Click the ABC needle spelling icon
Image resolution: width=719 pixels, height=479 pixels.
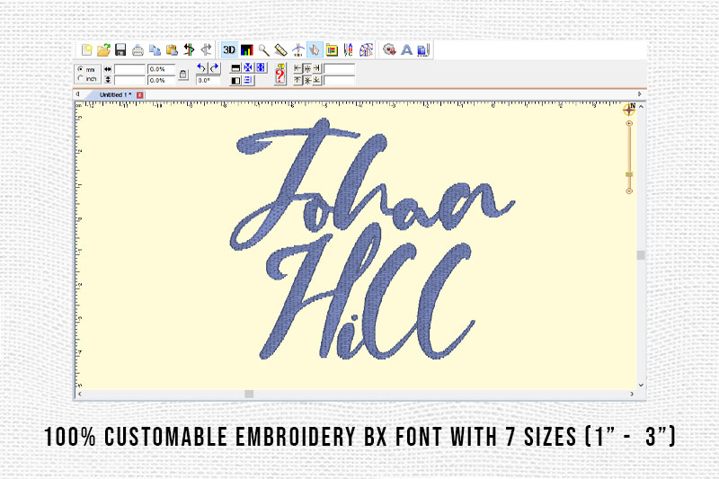pos(349,50)
